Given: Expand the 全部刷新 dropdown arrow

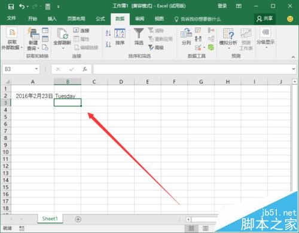Looking at the screenshot, I should 63,48.
